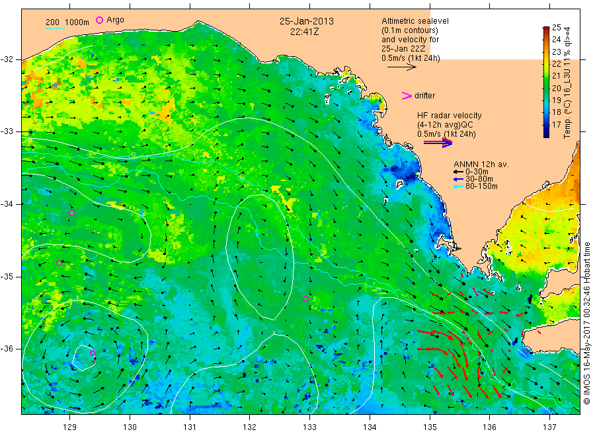Select Argo float marker near 34°S 129°E

pyautogui.click(x=71, y=213)
